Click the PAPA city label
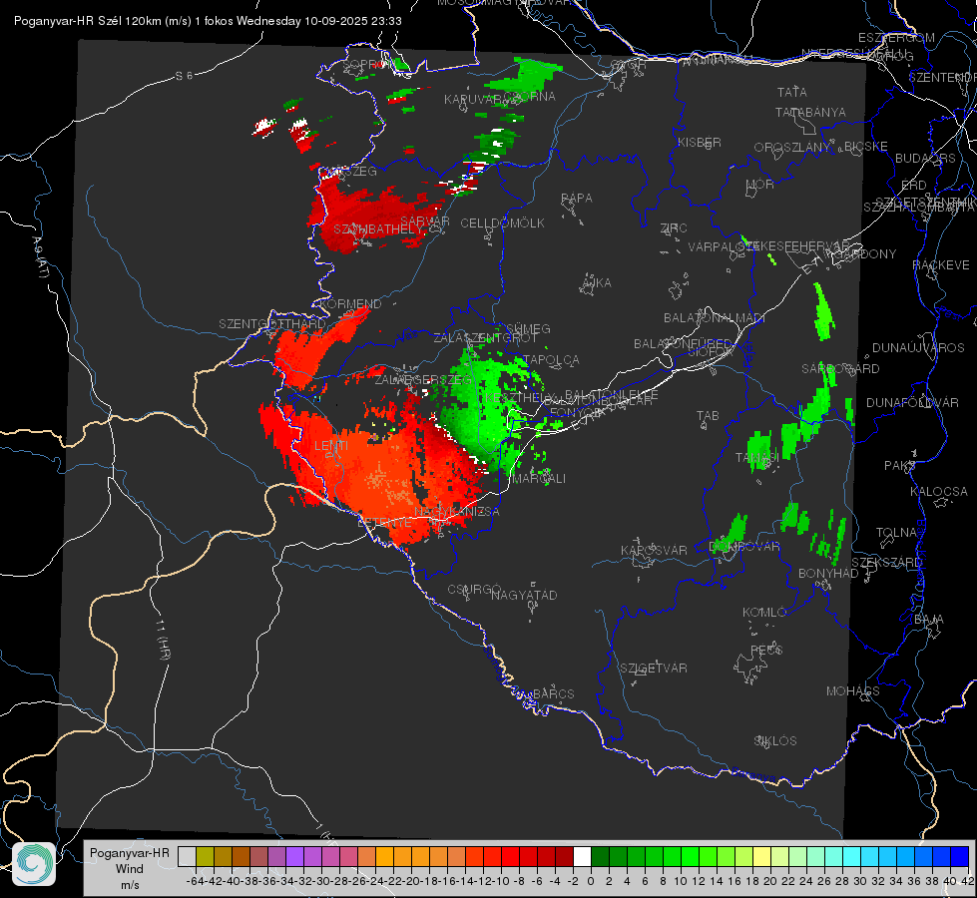Viewport: 977px width, 898px height. click(x=577, y=199)
